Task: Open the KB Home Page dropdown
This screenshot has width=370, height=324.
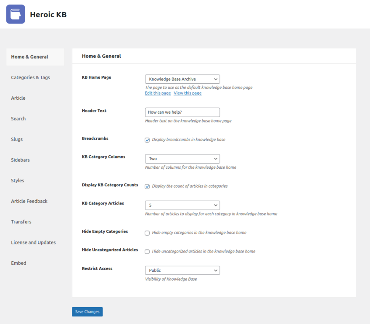Action: pyautogui.click(x=182, y=79)
